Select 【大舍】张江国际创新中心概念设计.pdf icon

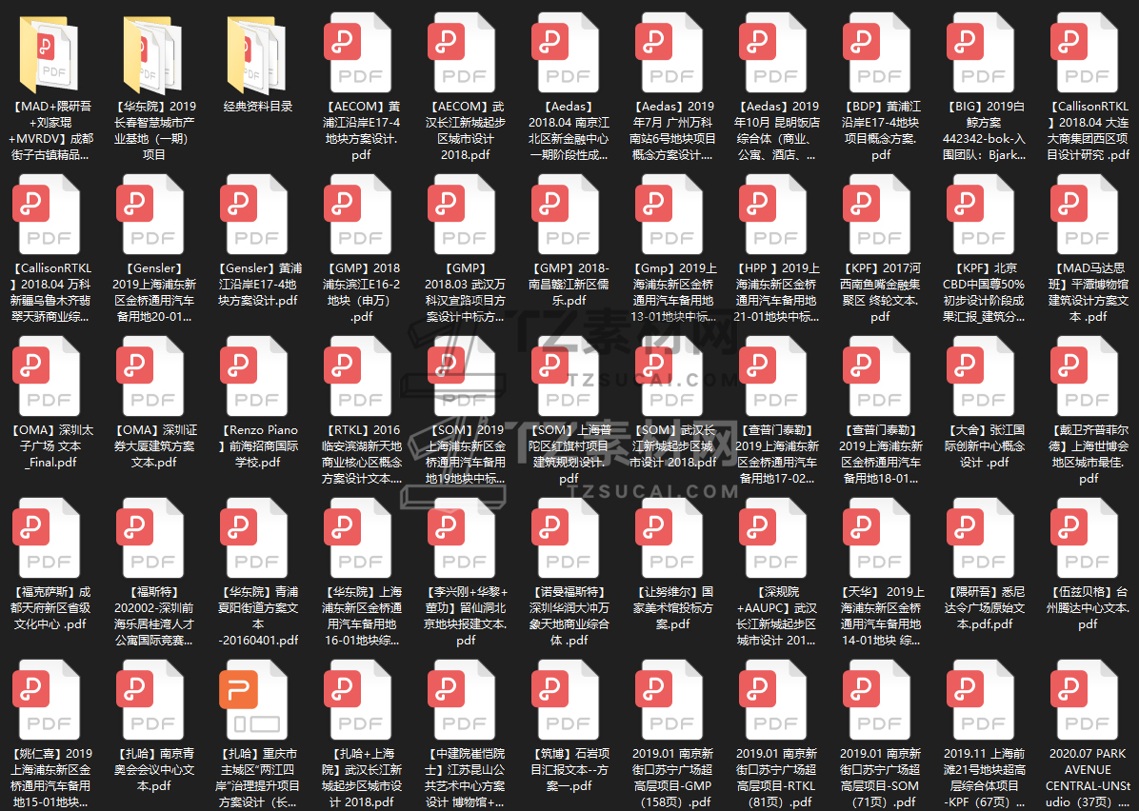click(x=981, y=377)
